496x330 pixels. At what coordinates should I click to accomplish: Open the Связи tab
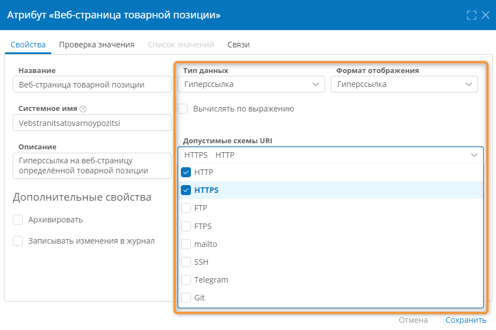(238, 45)
